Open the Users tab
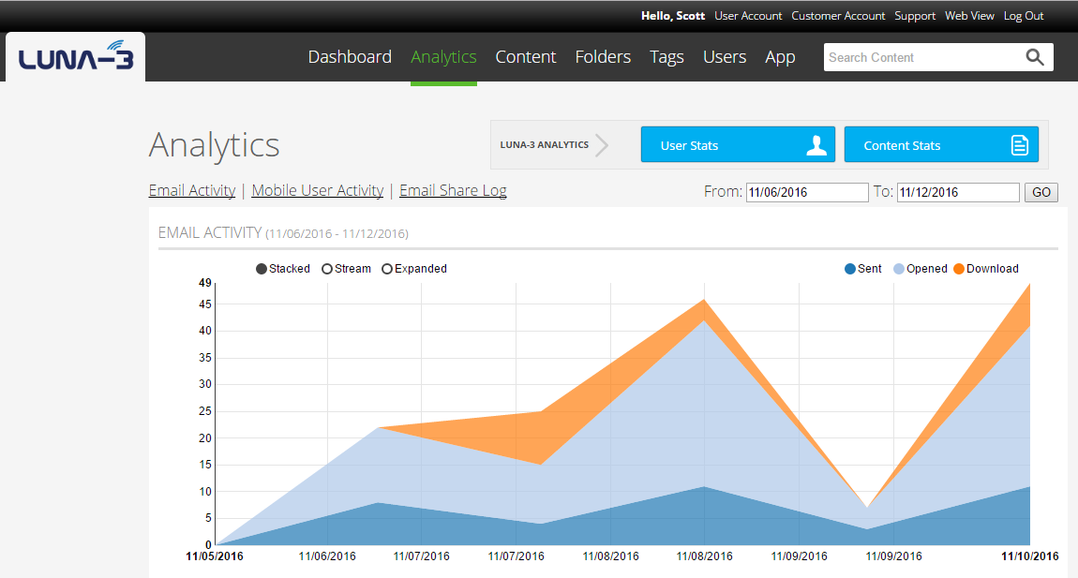Screen dimensions: 1078x578 (725, 57)
